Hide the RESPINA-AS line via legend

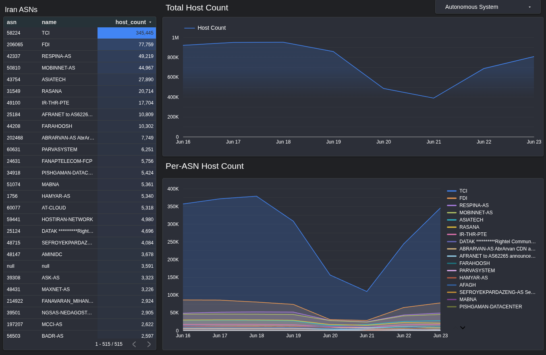474,205
